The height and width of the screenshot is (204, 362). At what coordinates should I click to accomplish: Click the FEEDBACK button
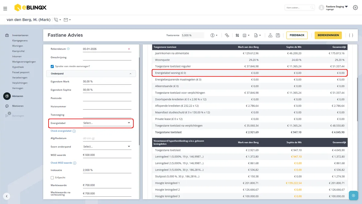pyautogui.click(x=297, y=35)
